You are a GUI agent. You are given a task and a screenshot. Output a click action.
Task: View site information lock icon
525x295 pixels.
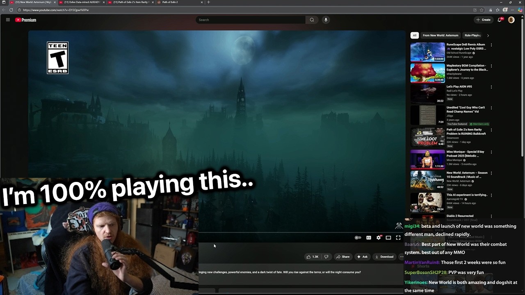[x=19, y=10]
